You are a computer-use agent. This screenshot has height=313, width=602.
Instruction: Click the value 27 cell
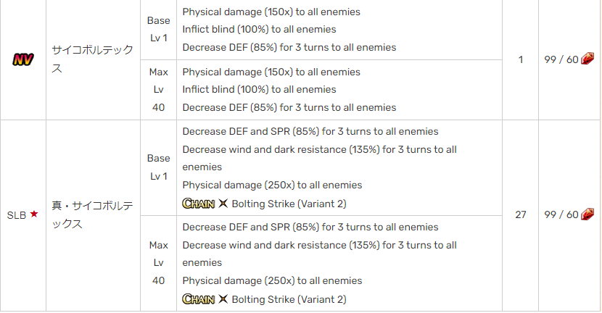coord(520,214)
